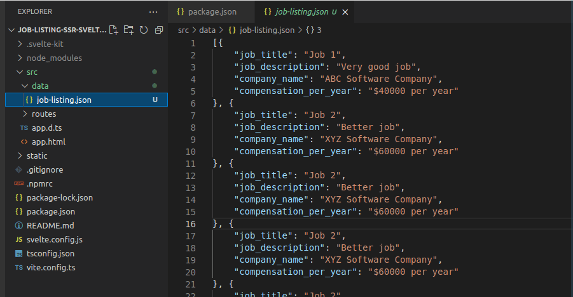Expand the .svelte-kit folder

pyautogui.click(x=20, y=44)
